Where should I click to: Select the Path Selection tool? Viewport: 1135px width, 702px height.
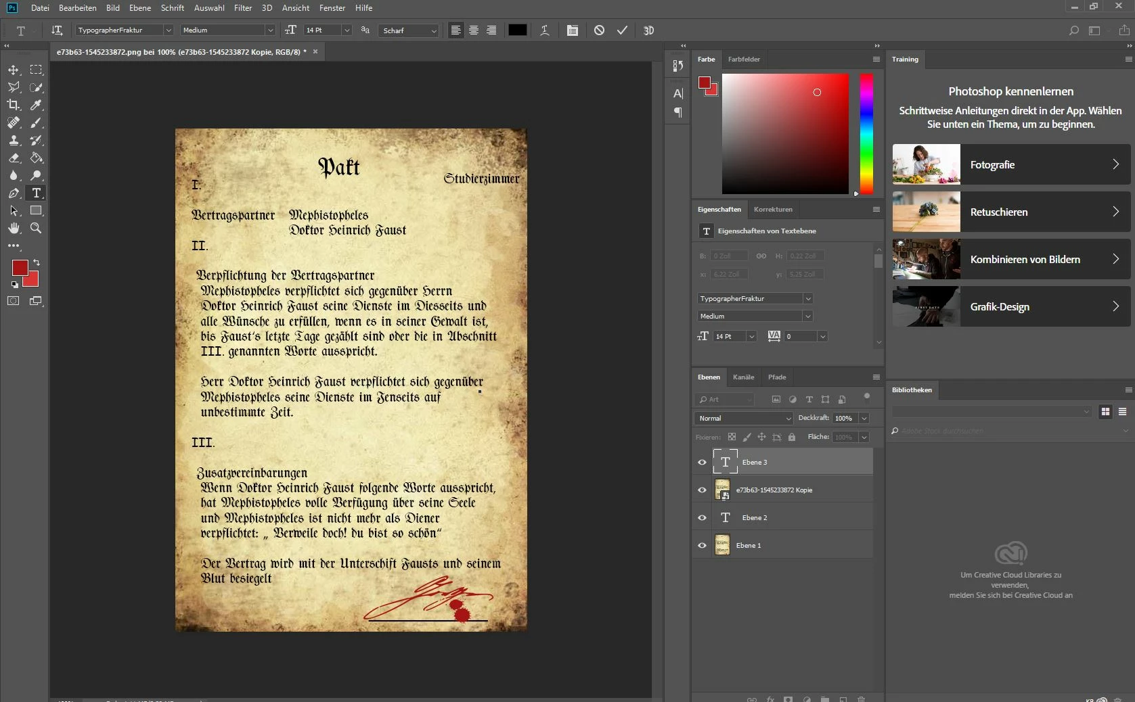14,210
